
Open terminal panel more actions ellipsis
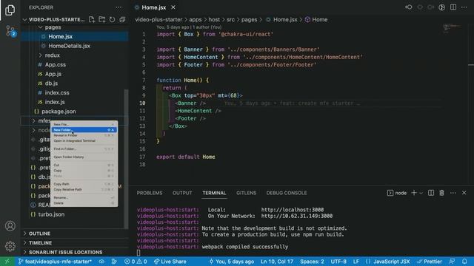pyautogui.click(x=453, y=193)
